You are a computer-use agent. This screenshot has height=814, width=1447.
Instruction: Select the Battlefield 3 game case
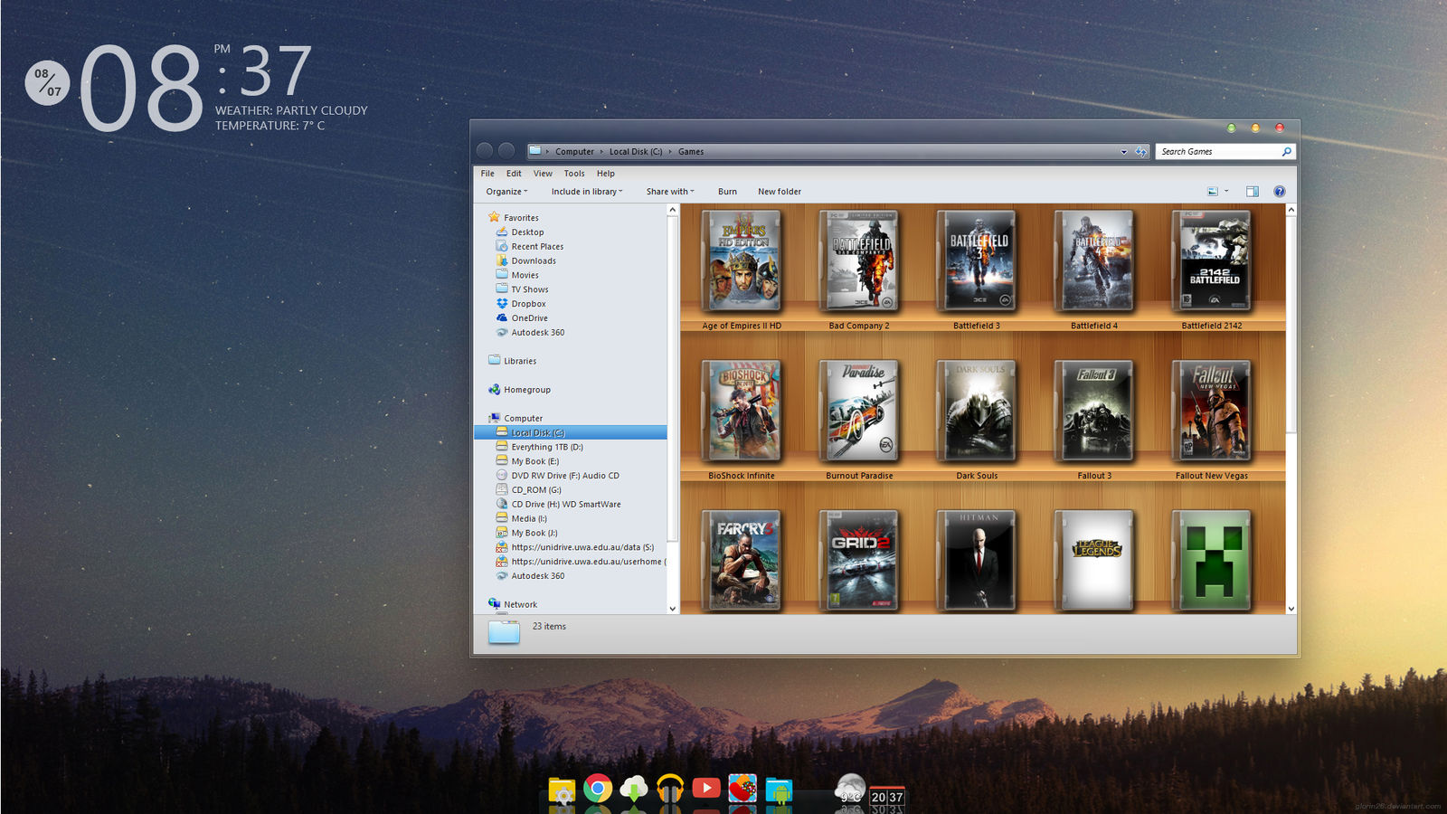pos(977,261)
